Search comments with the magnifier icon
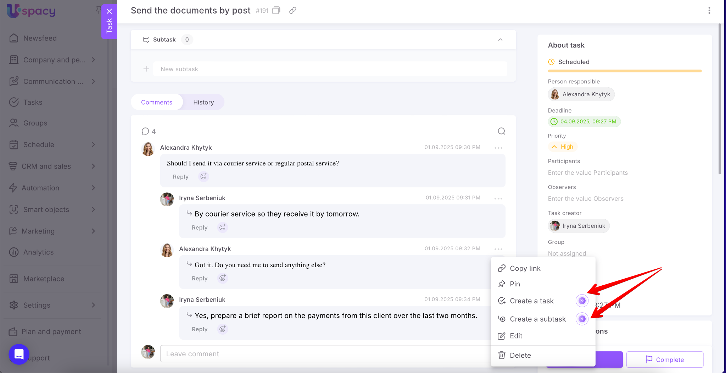This screenshot has width=726, height=373. point(501,131)
